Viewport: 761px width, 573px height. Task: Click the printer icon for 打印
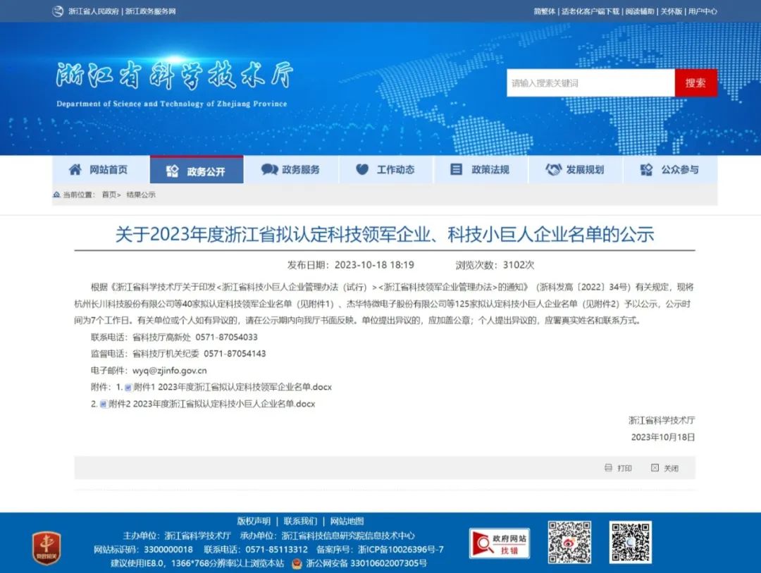608,468
